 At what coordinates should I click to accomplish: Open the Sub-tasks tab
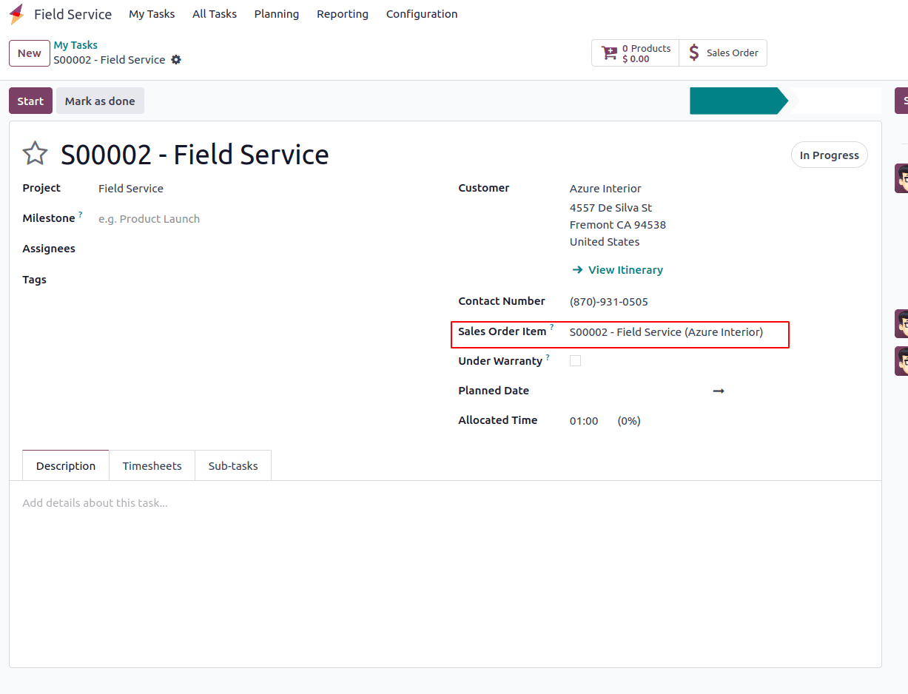point(233,466)
